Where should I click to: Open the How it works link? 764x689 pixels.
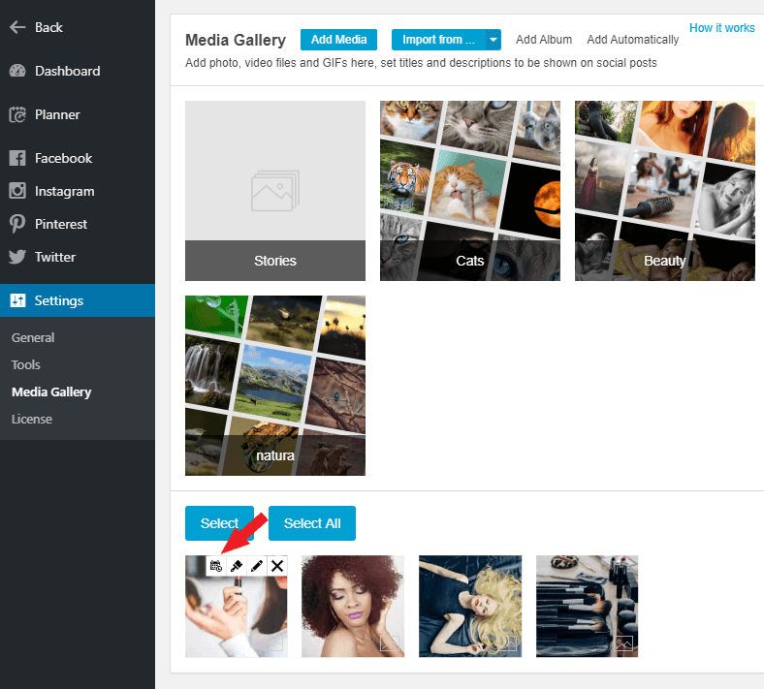721,28
